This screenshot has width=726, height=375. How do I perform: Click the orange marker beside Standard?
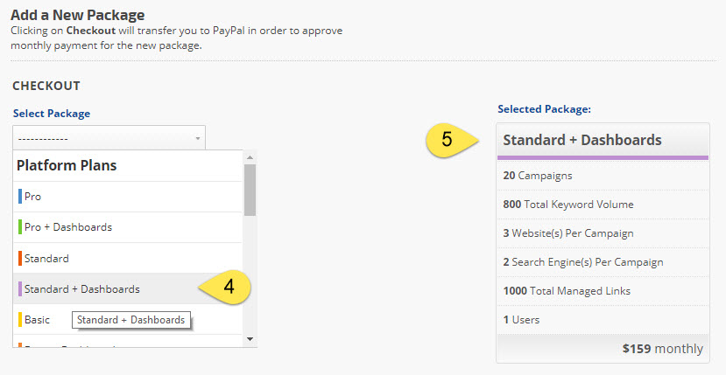(x=20, y=259)
